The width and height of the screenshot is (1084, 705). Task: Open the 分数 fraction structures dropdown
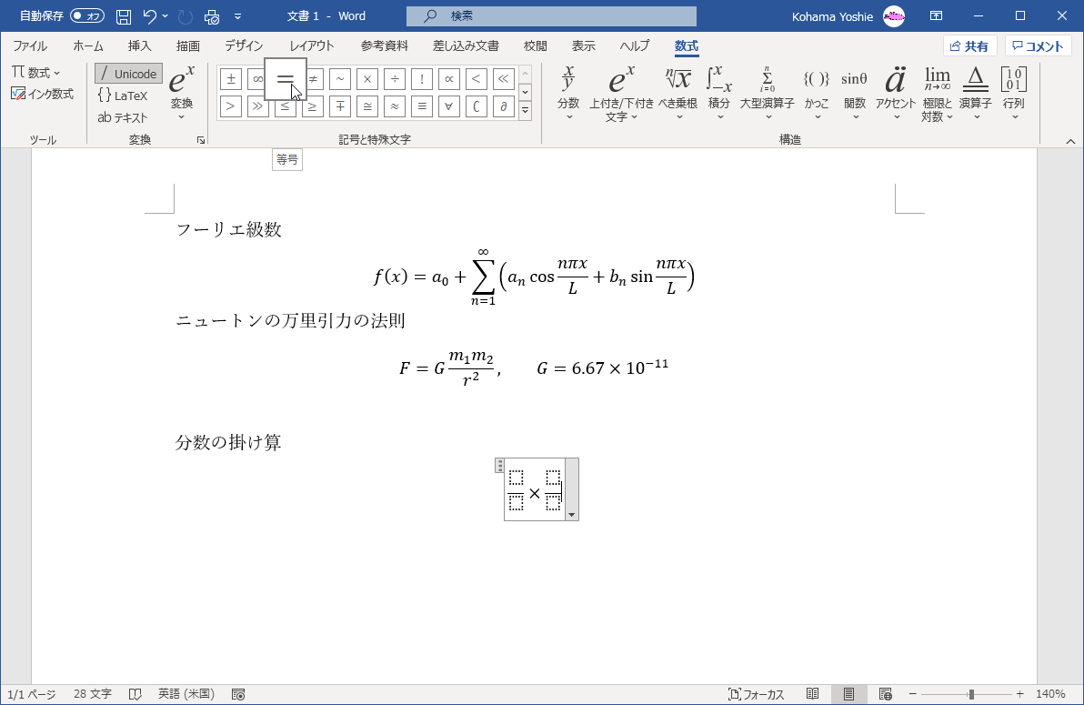click(x=568, y=94)
